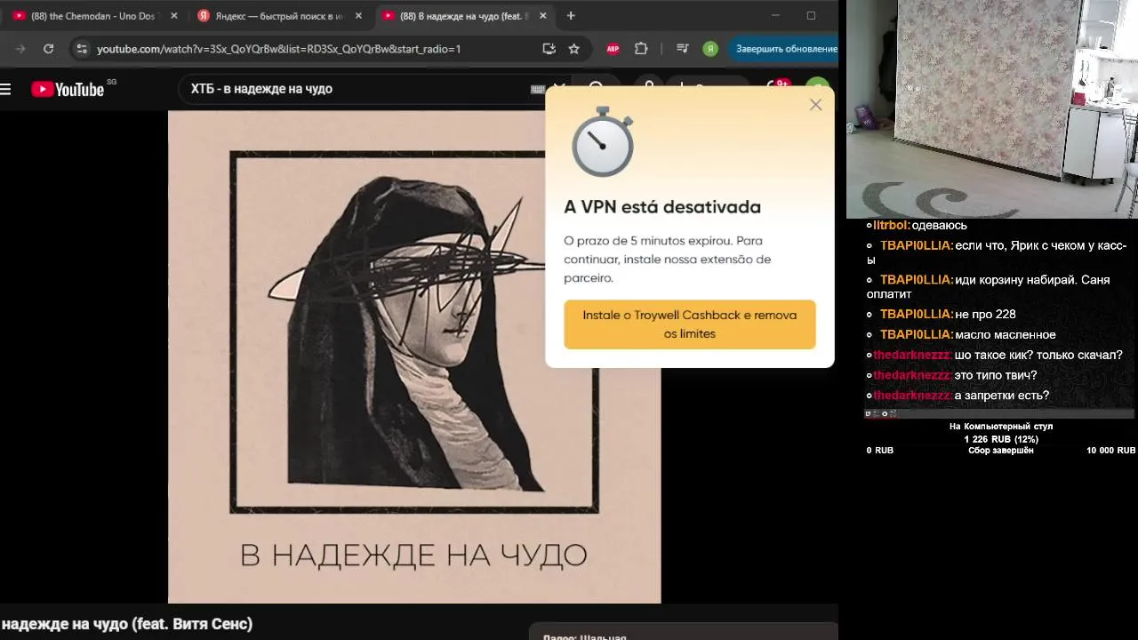This screenshot has height=640, width=1138.
Task: Switch to the Яндекс search tab
Action: 280,16
